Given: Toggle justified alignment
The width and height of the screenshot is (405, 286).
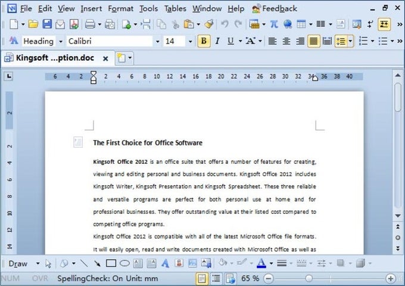Looking at the screenshot, I should point(313,41).
